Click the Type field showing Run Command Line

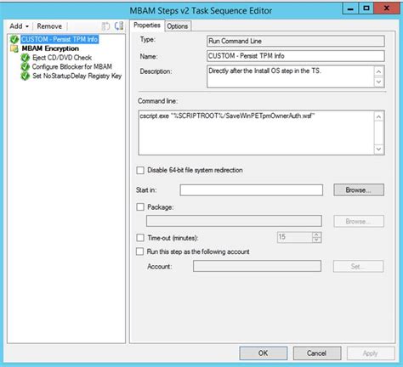pyautogui.click(x=296, y=41)
